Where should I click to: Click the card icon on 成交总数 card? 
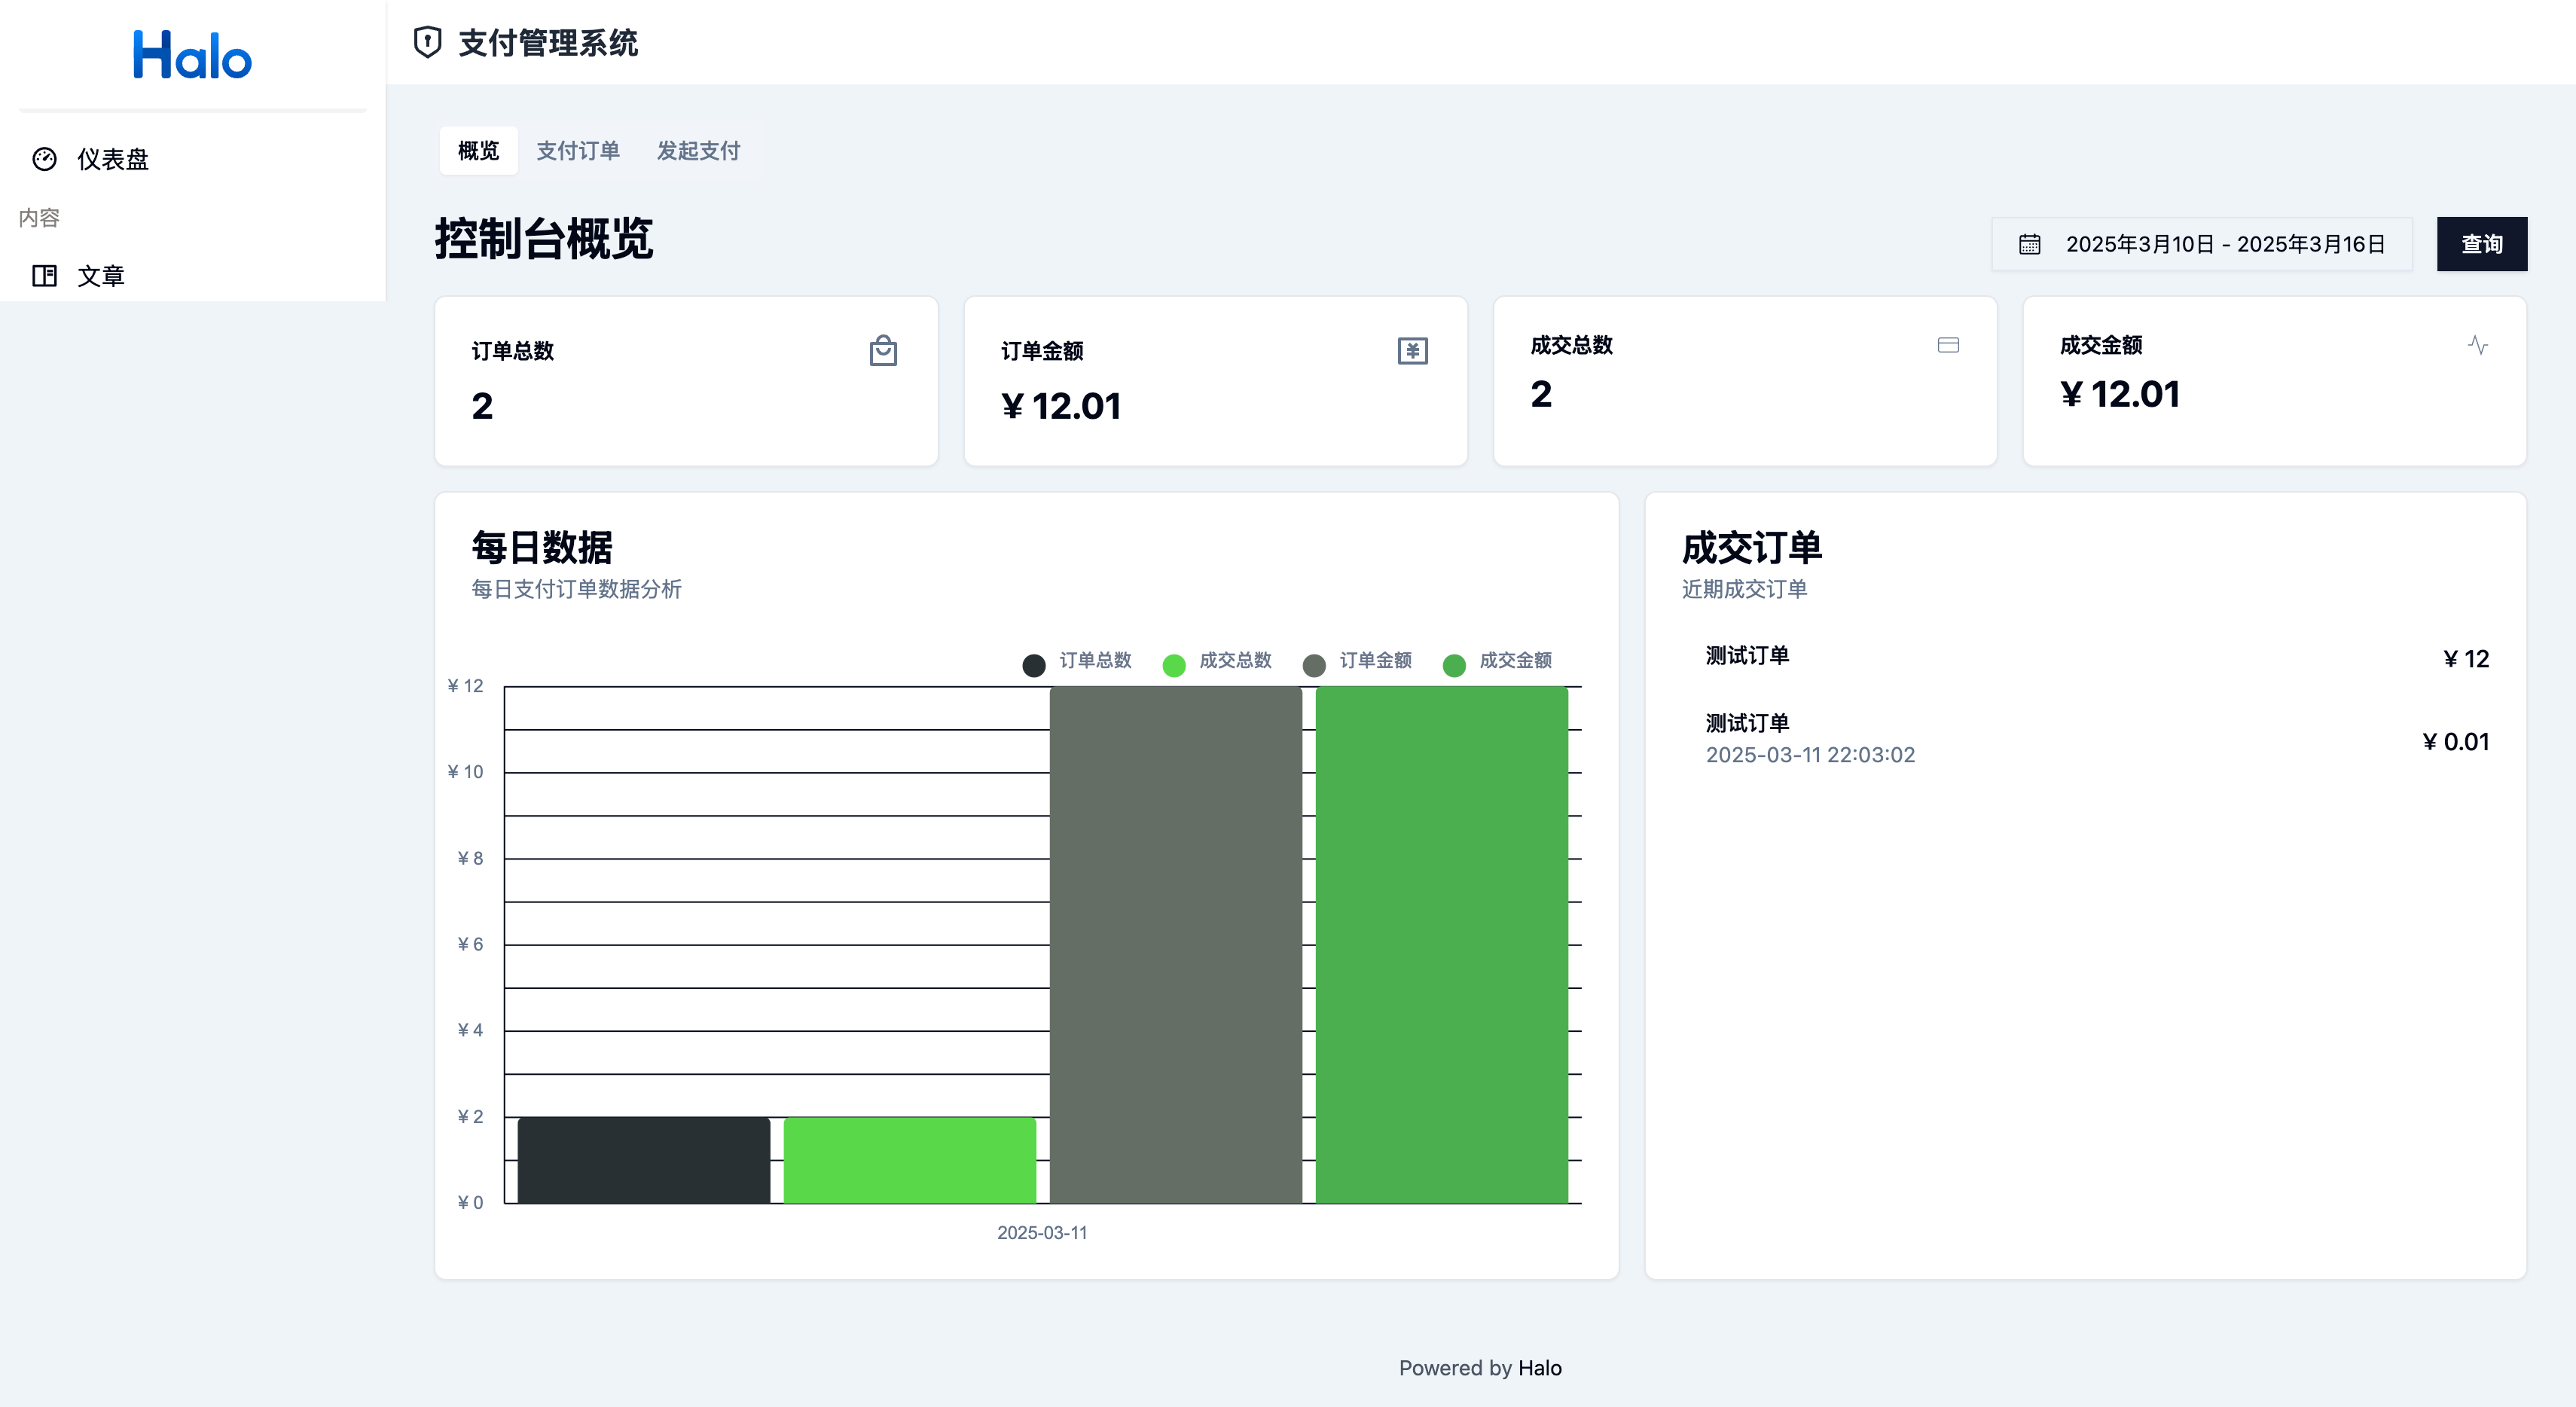tap(1948, 345)
